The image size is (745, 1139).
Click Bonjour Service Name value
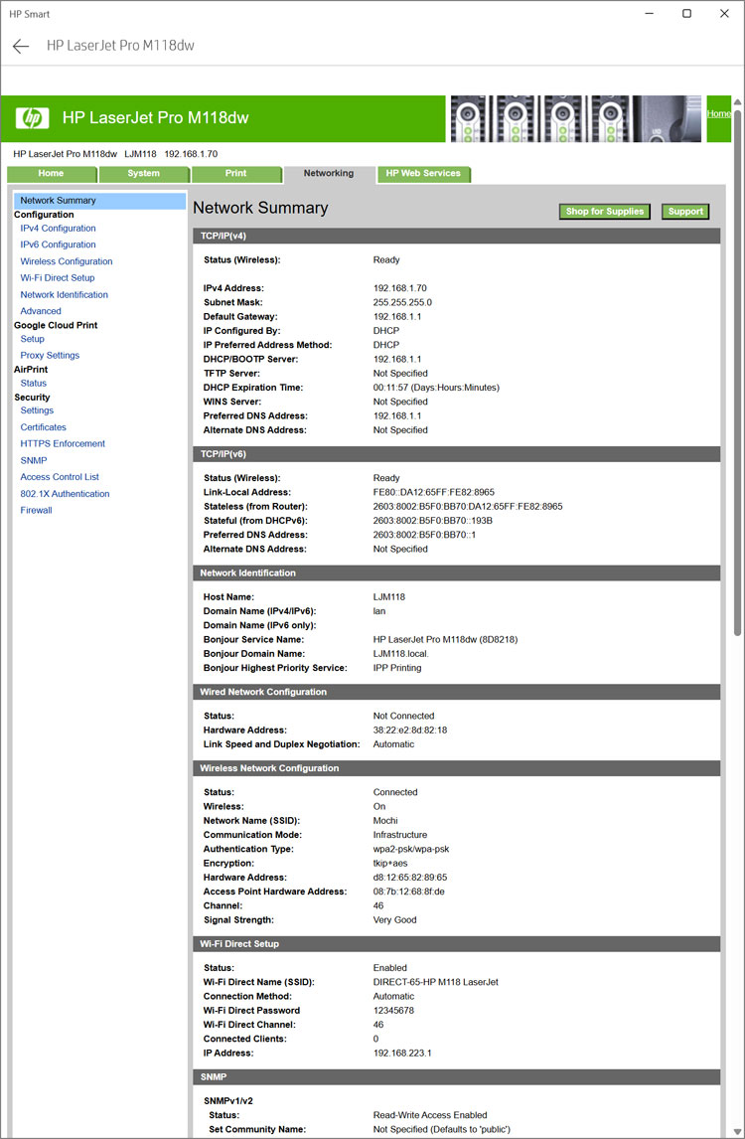[x=445, y=640]
